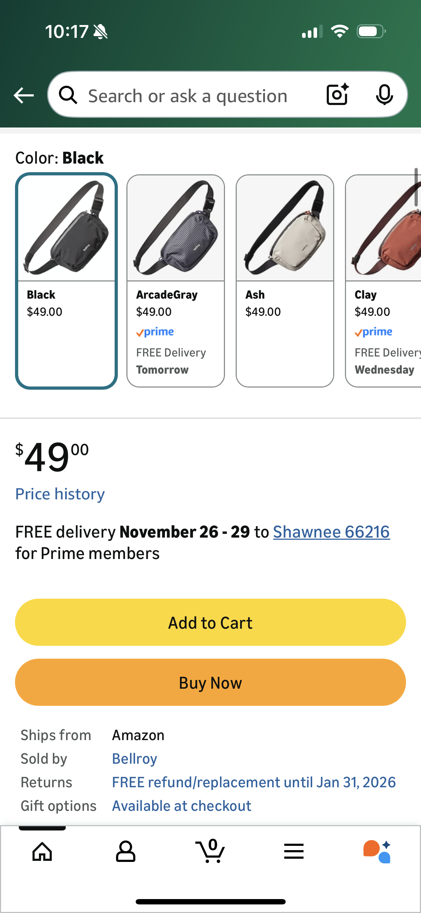This screenshot has height=913, width=421.
Task: View the Price history link
Action: tap(60, 494)
